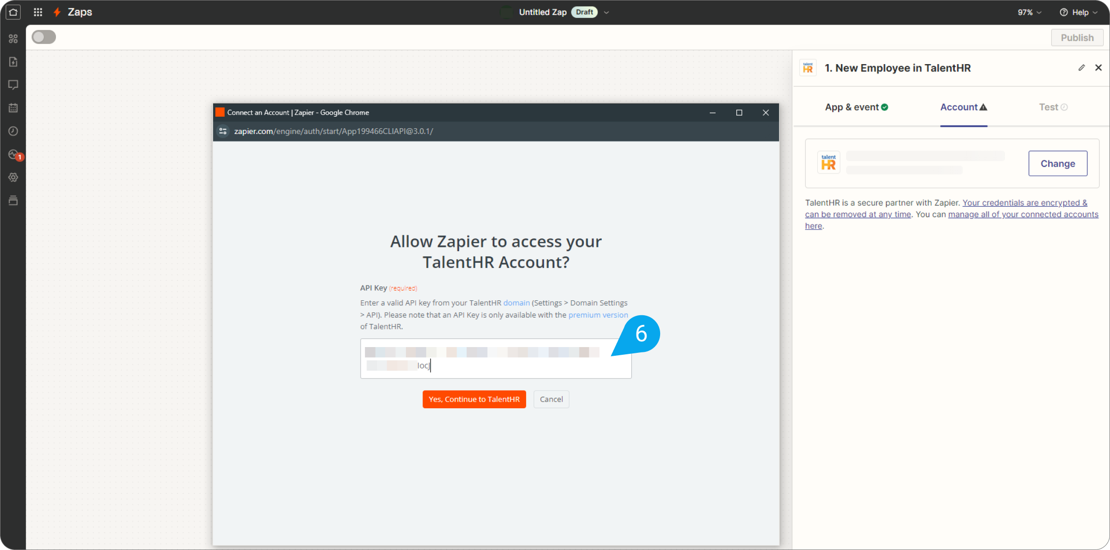Click the TalentHR logo in account card

coord(828,162)
